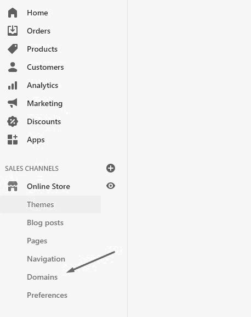Click the Orders text label
The height and width of the screenshot is (317, 251).
39,31
